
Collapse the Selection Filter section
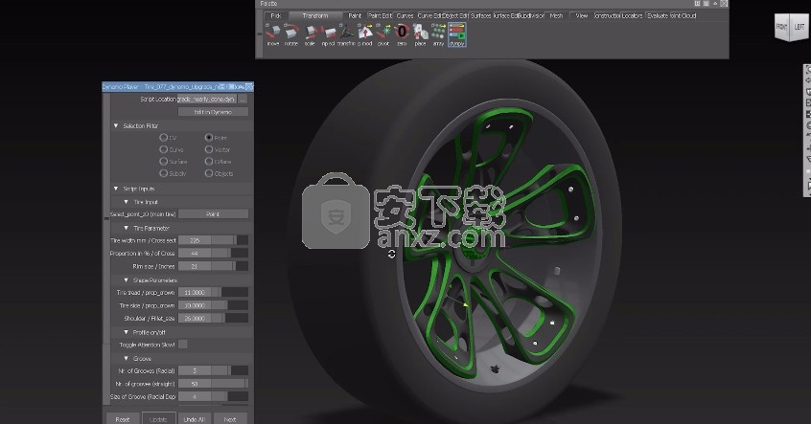click(116, 125)
